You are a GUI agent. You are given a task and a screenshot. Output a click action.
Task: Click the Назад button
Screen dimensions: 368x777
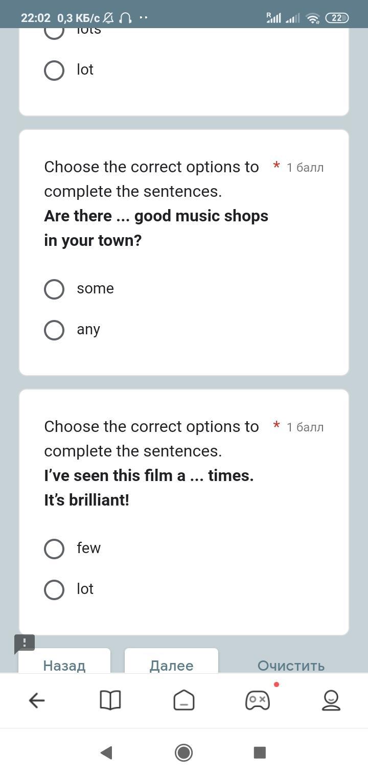pos(64,665)
